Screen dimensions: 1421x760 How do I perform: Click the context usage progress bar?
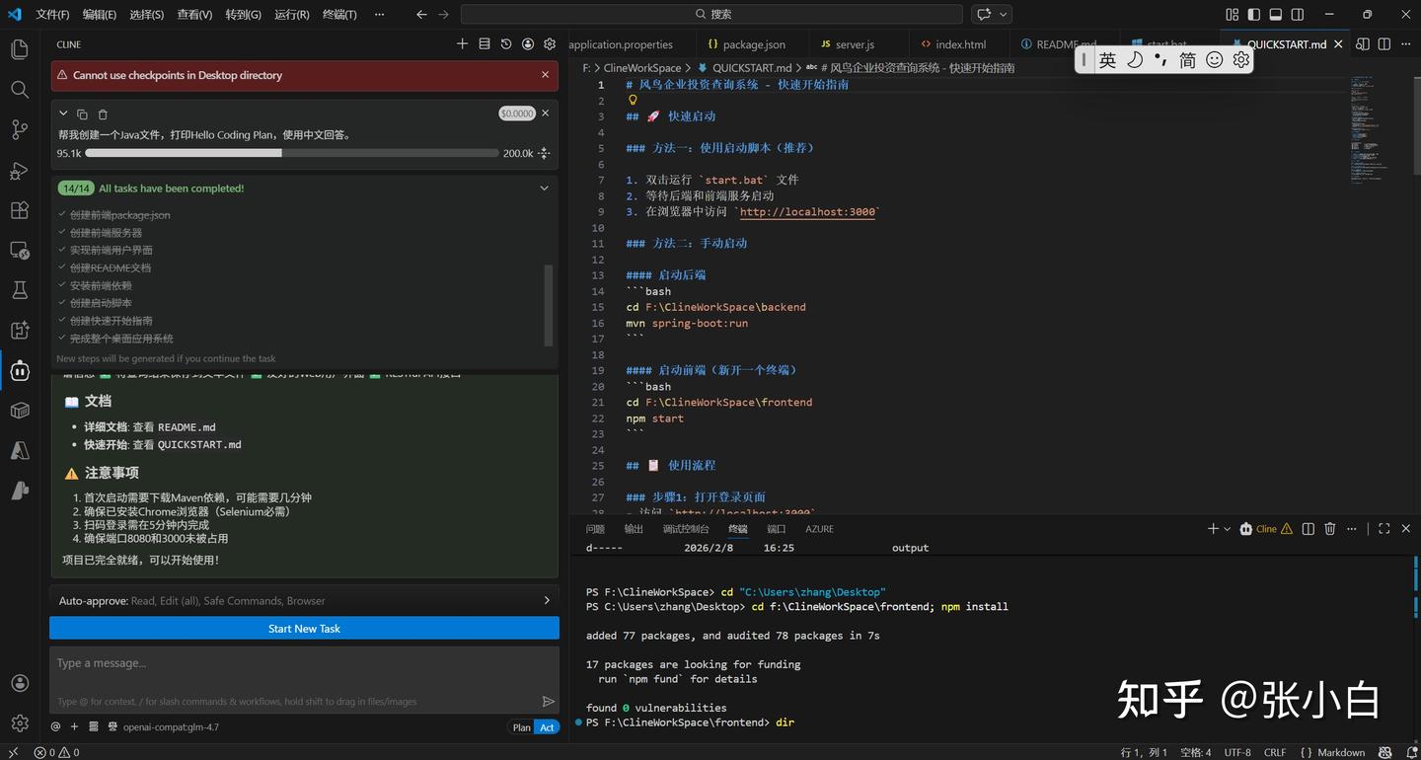[291, 153]
